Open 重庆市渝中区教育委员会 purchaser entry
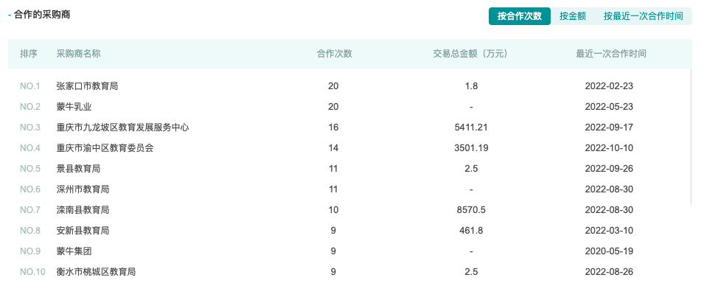 [x=105, y=147]
